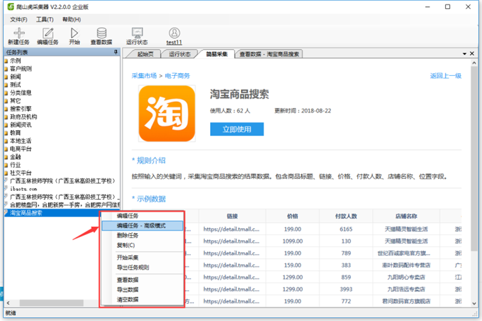Screen dimensions: 482x321
Task: Click the 1099.00 price cell
Action: pos(292,241)
